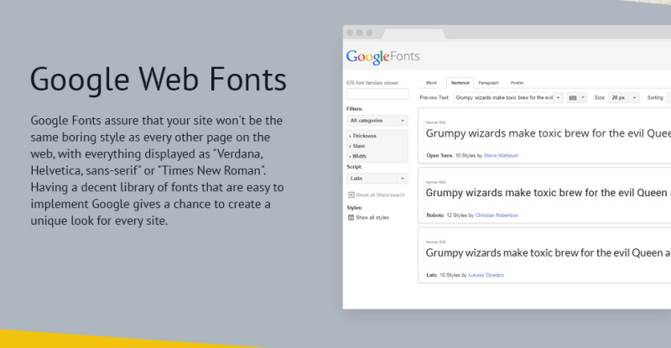Expand the Slant filter

tap(357, 146)
